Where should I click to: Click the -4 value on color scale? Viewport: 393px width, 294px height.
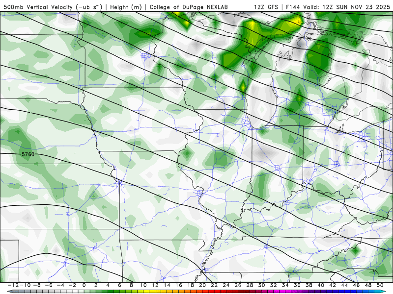pyautogui.click(x=60, y=285)
